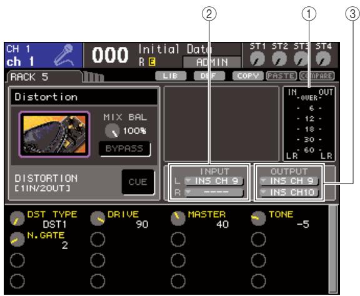Click the DEF default button
The height and width of the screenshot is (296, 360).
(209, 76)
